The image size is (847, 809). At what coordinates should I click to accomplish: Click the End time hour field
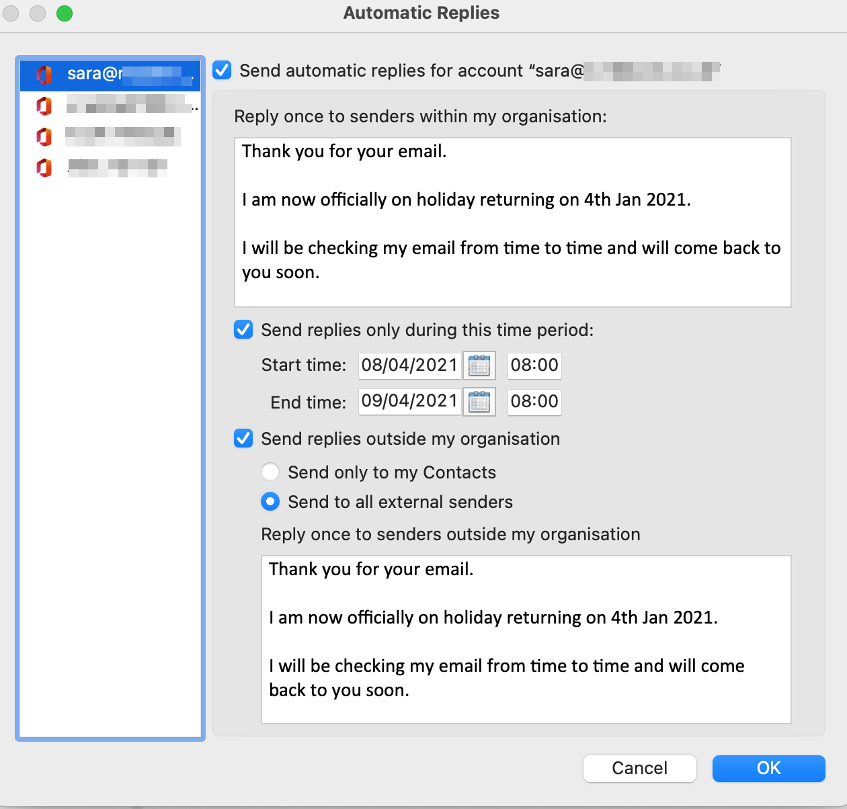pyautogui.click(x=534, y=402)
